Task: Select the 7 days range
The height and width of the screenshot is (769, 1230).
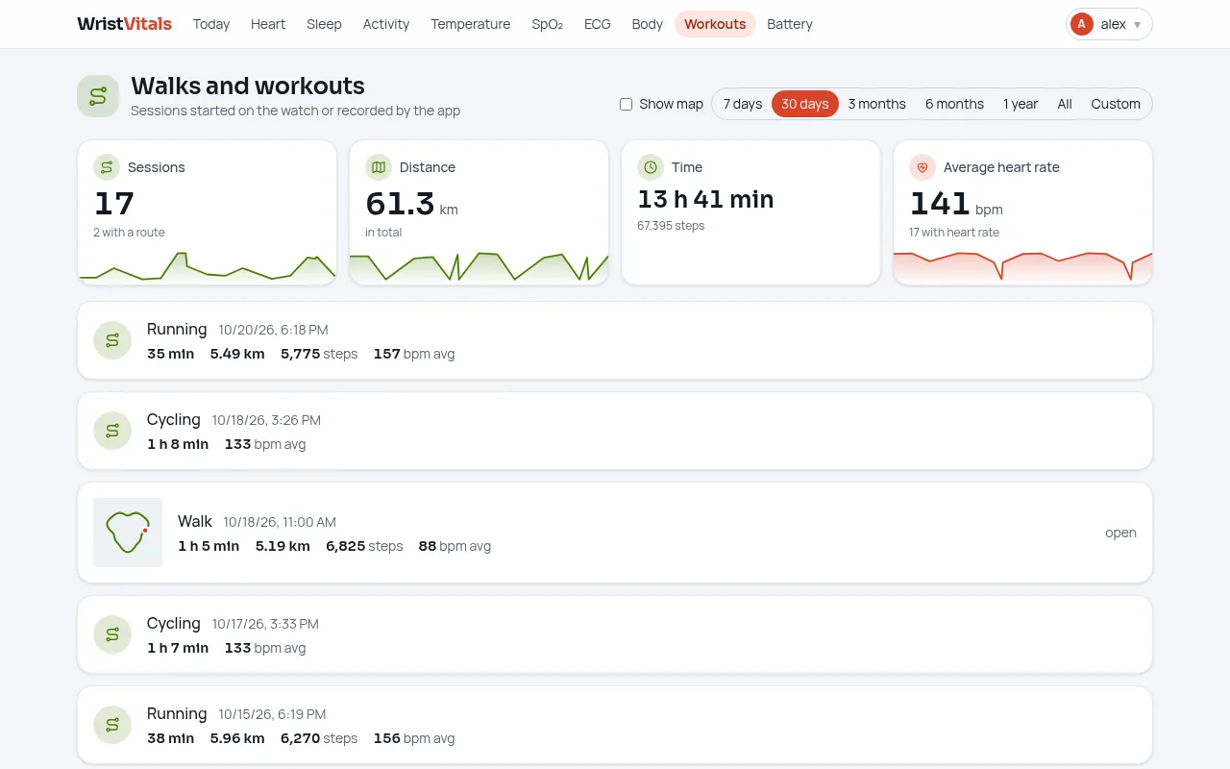Action: click(x=743, y=104)
